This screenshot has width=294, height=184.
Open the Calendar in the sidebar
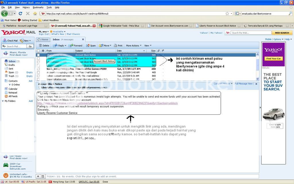pos(13,89)
